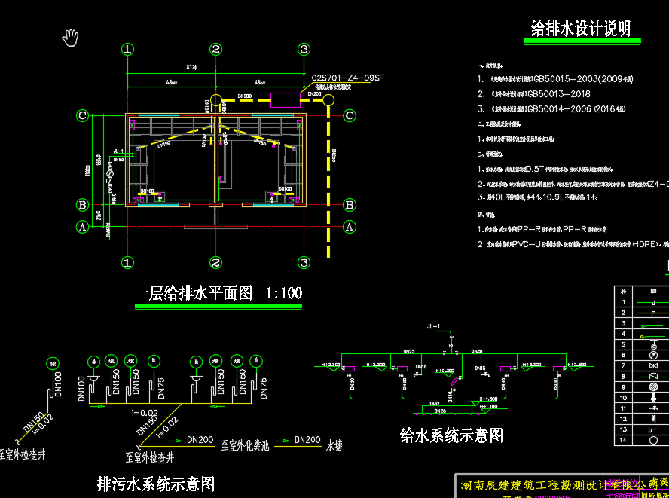The image size is (669, 498).
Task: Select grid axis bubble 1 below the plan
Action: click(127, 262)
